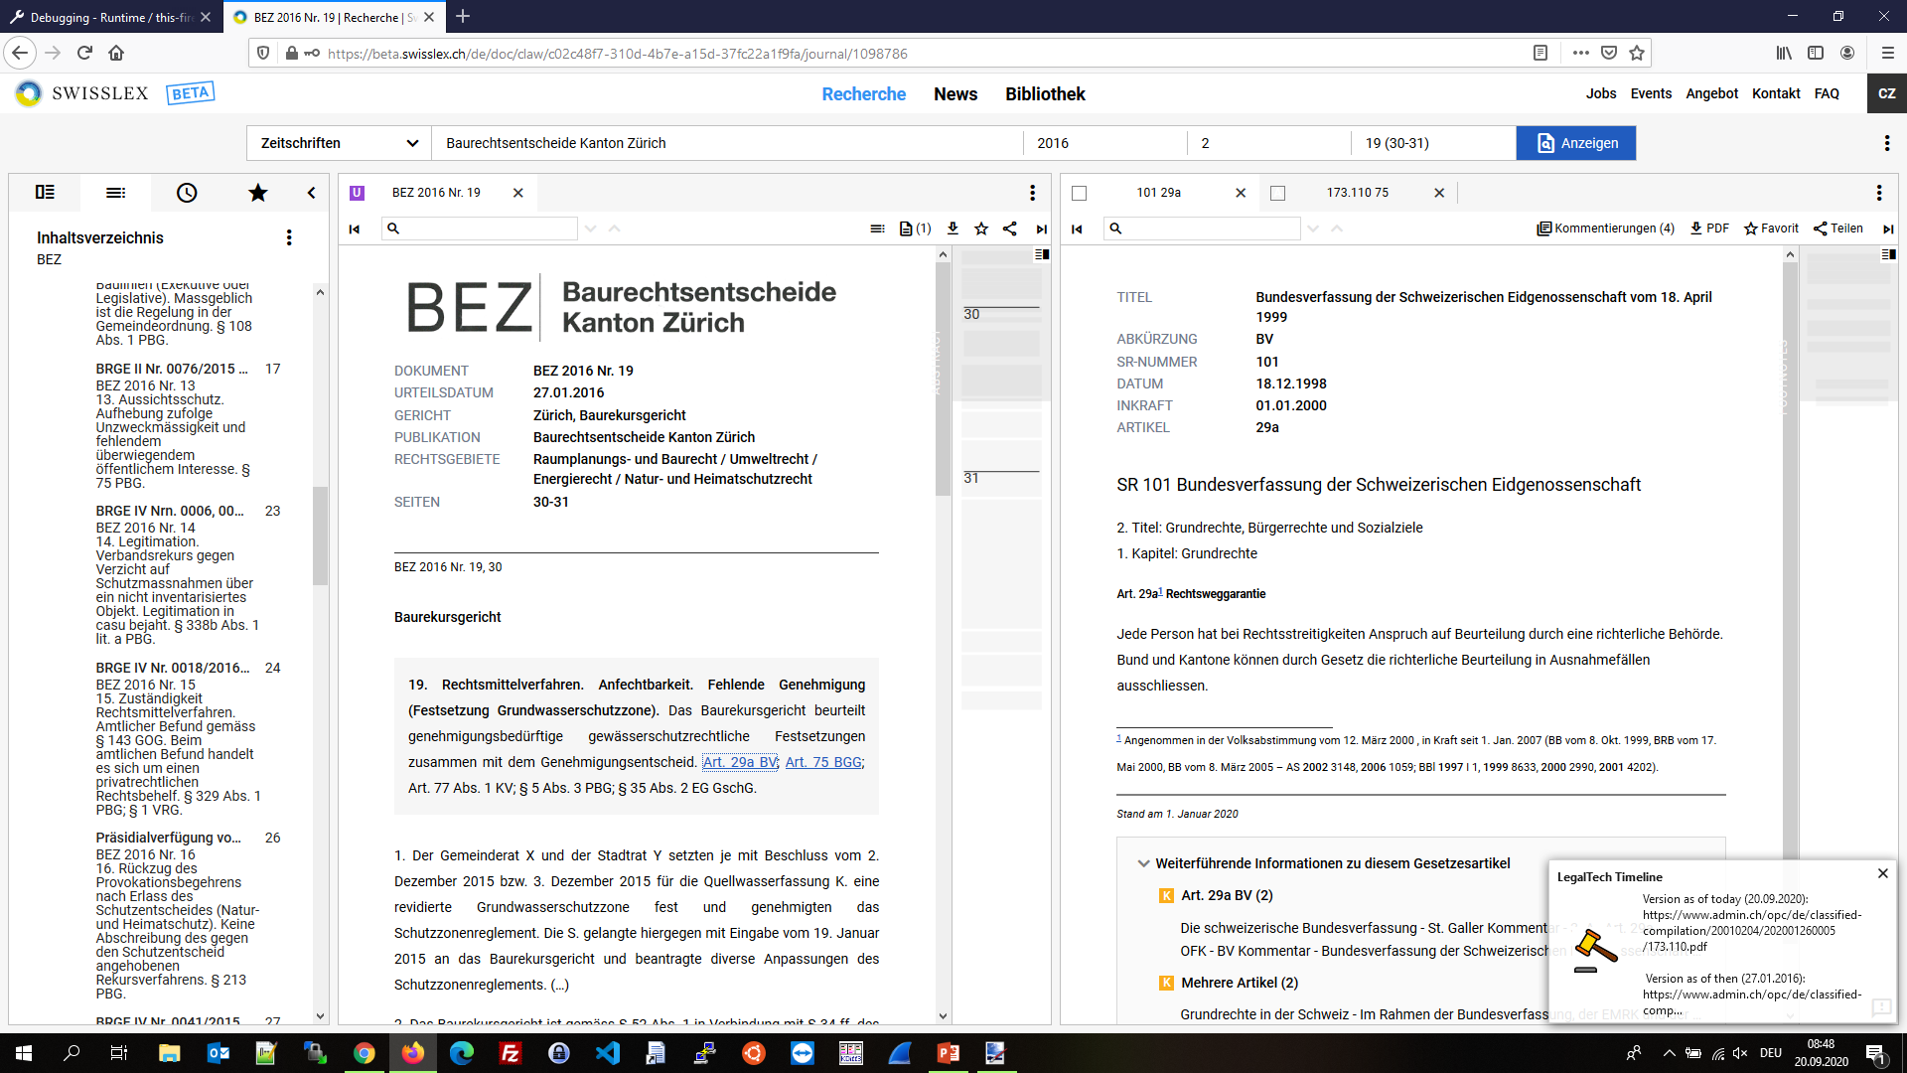
Task: Open the favorites star tab in sidebar
Action: point(257,193)
